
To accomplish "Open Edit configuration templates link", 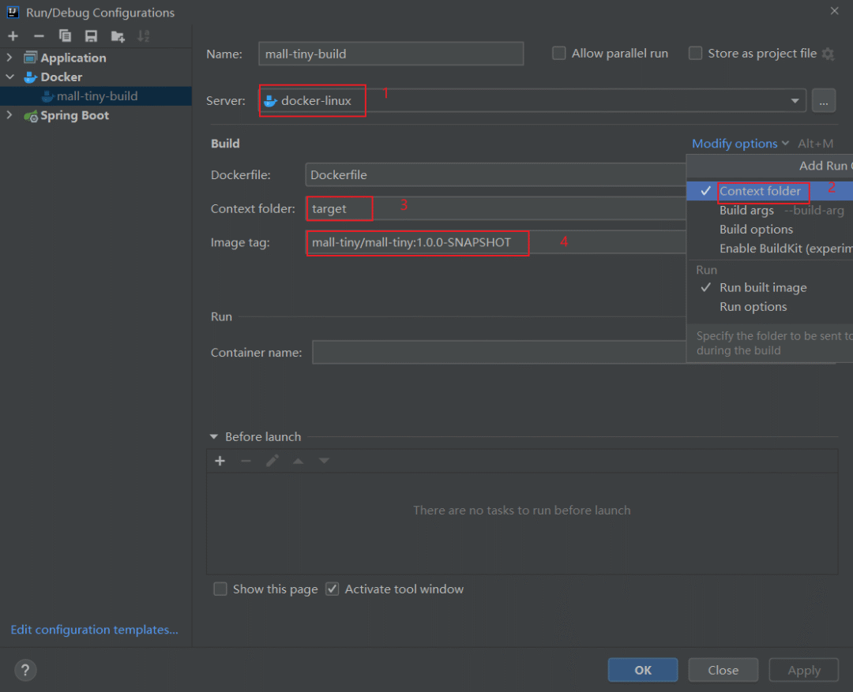I will click(94, 630).
